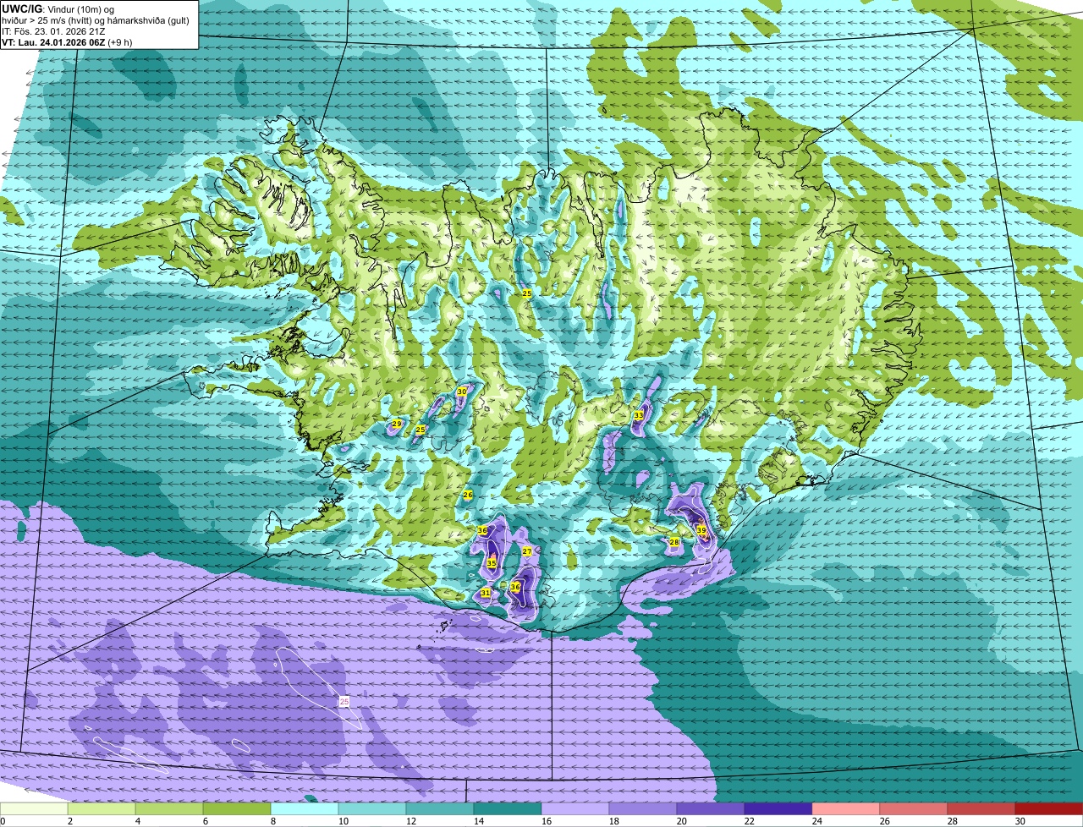Select the 20 to 22 purple legend swatch

[711, 809]
